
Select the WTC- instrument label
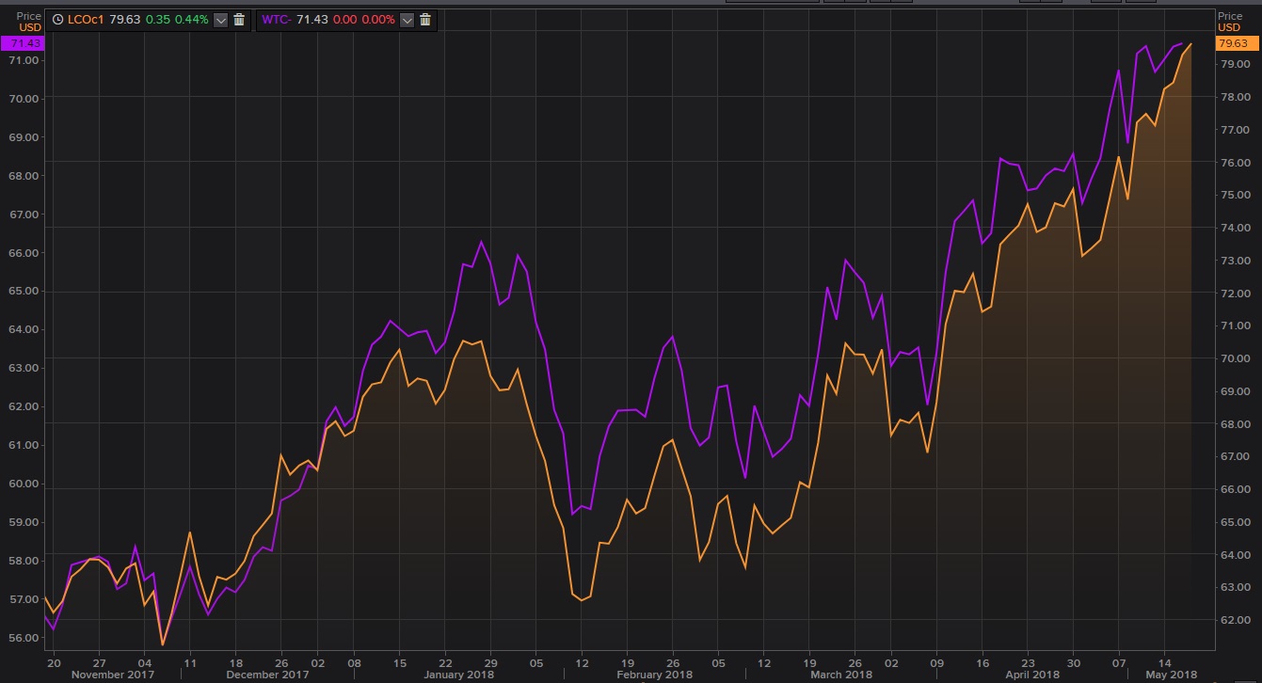(278, 20)
